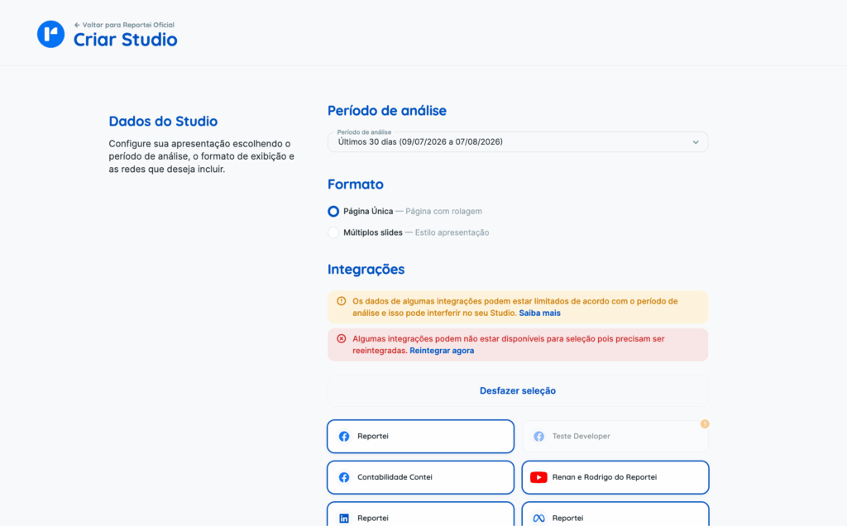Click the orange warning badge on Teste Developer

pyautogui.click(x=705, y=424)
